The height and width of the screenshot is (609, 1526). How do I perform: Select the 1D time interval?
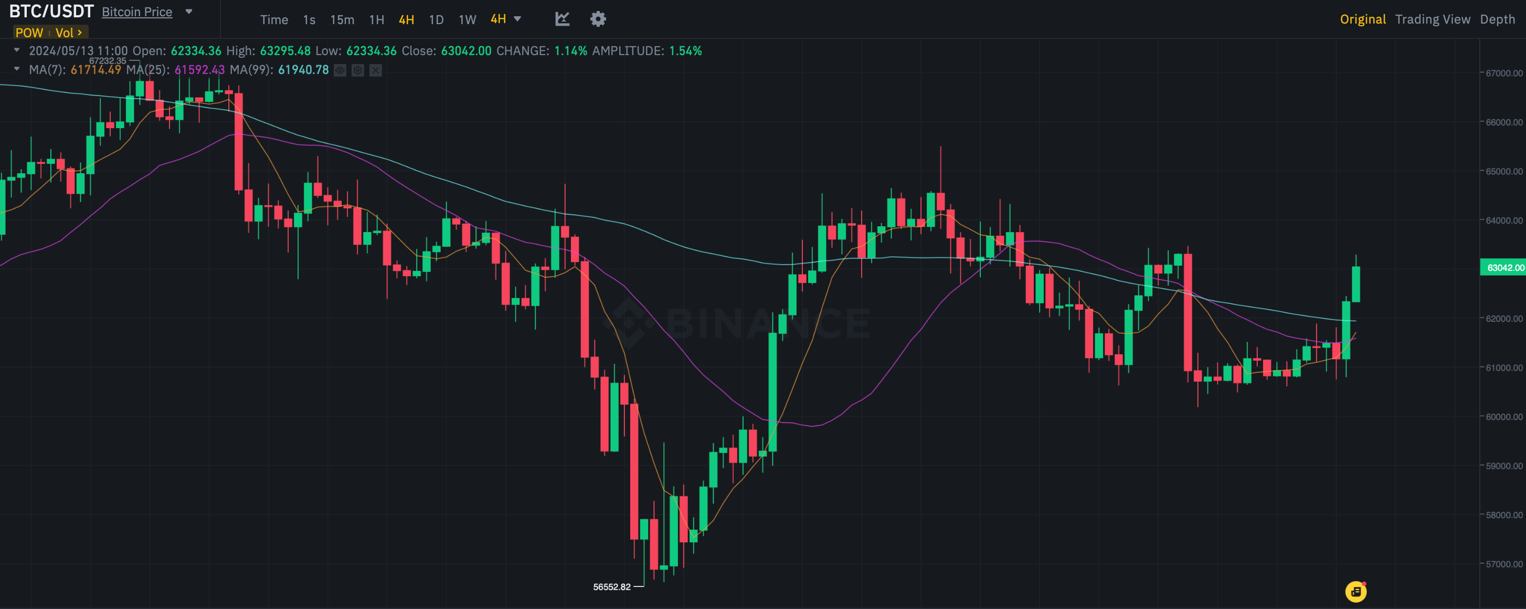436,19
